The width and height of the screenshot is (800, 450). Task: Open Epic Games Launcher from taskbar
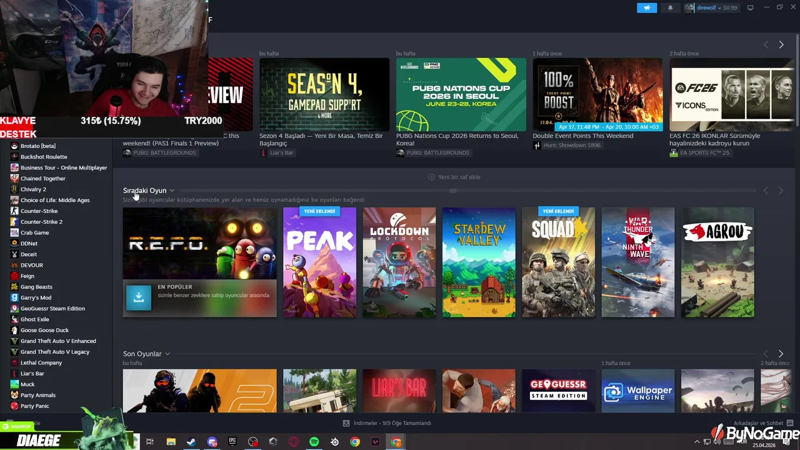coord(232,442)
